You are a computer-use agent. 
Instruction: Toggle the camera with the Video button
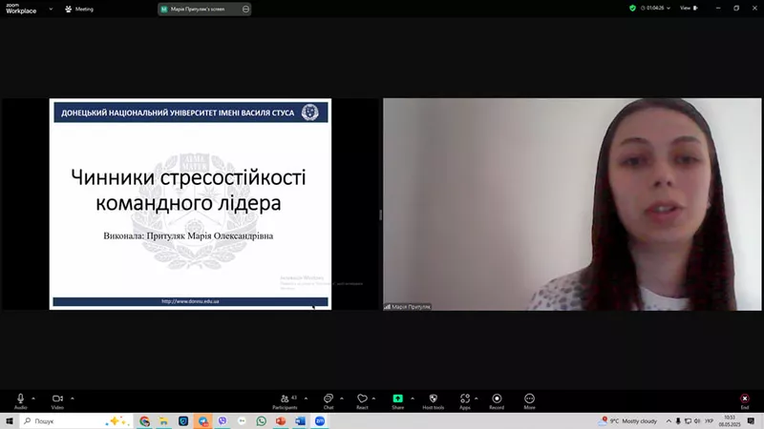click(57, 401)
